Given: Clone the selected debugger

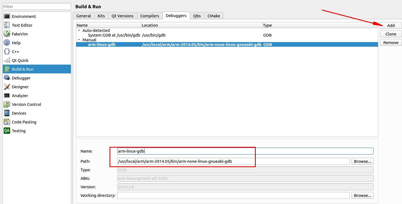Looking at the screenshot, I should 391,34.
